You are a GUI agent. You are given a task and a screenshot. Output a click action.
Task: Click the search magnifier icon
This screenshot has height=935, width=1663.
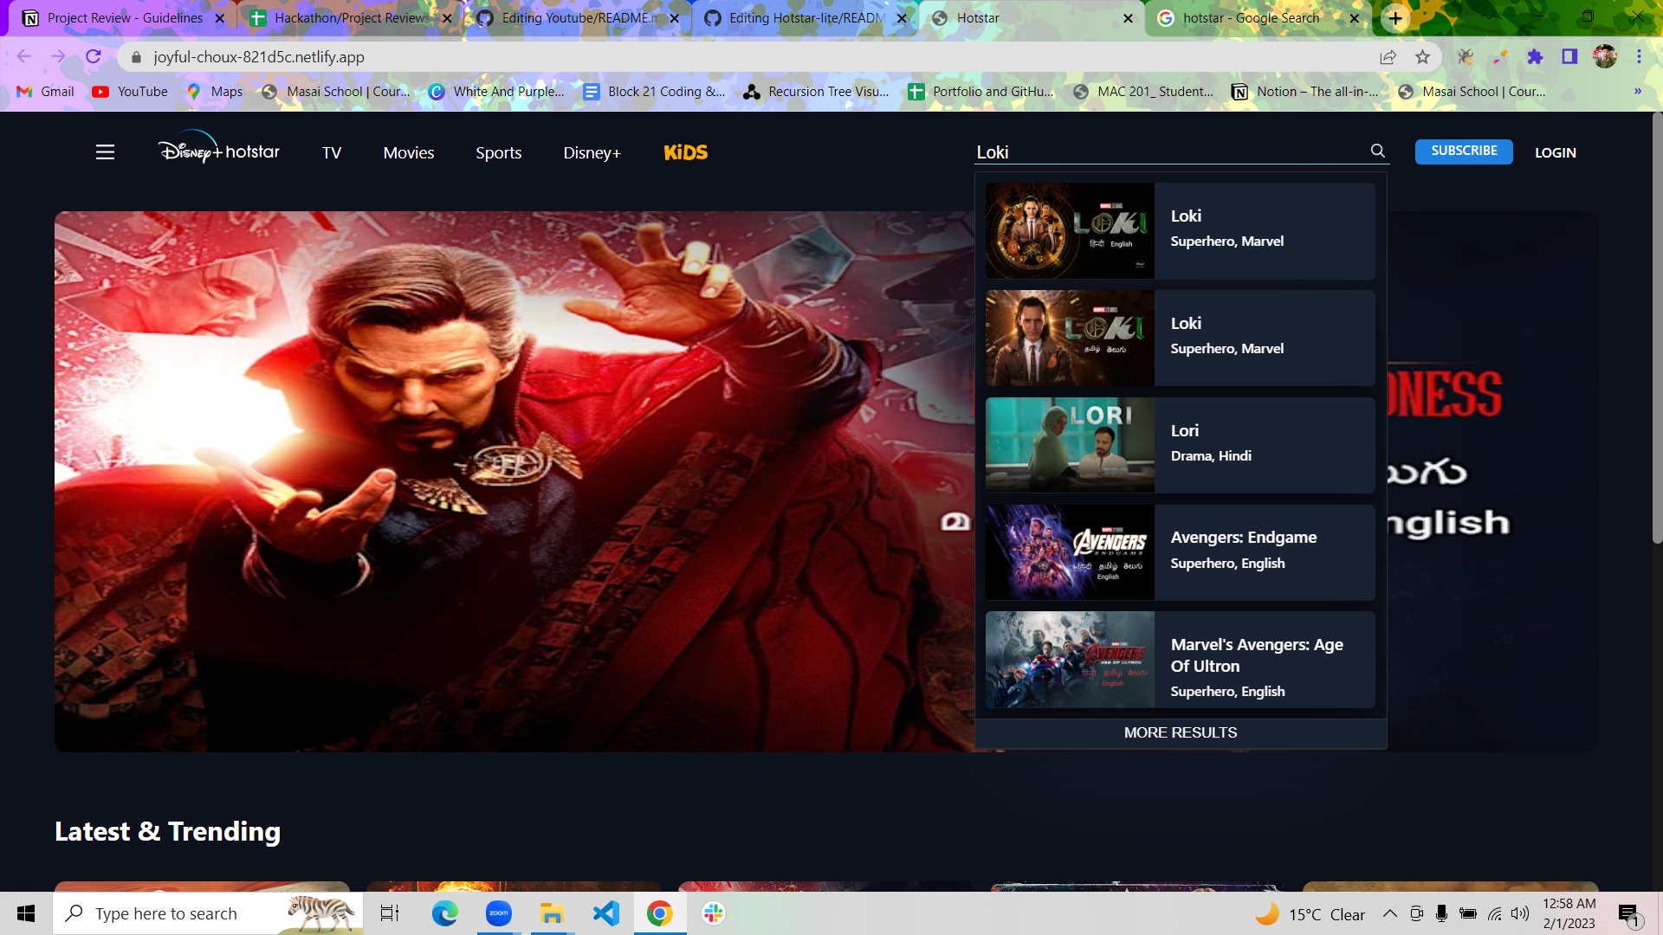(x=1377, y=151)
